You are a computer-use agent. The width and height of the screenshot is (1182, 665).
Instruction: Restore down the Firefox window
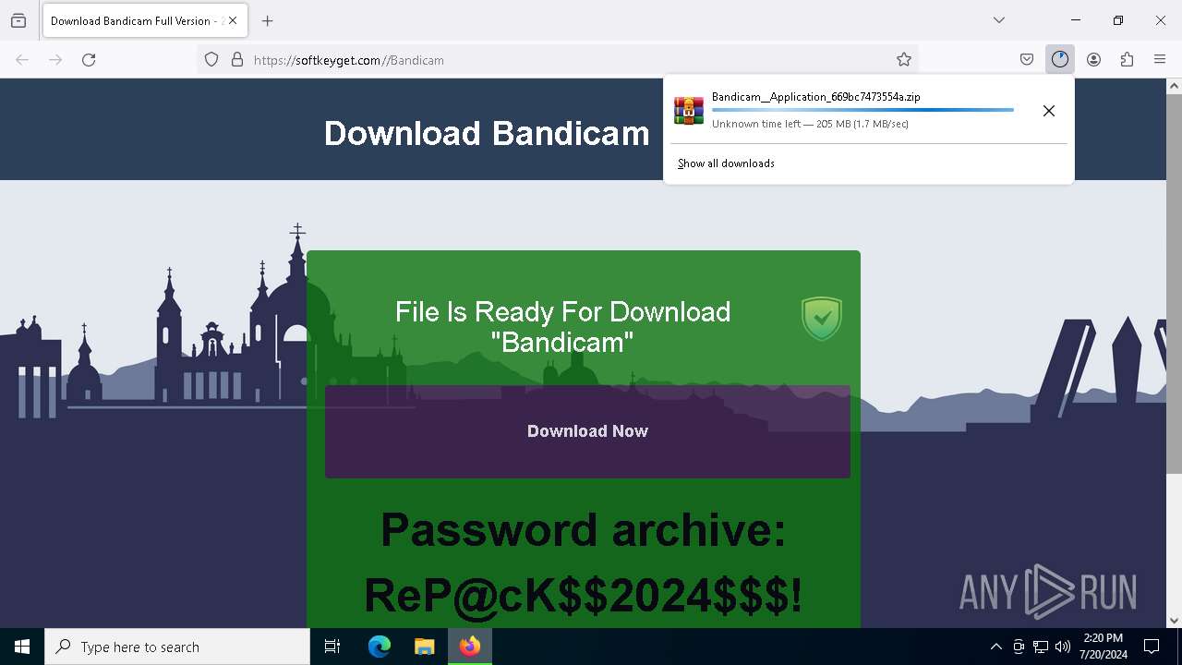tap(1118, 20)
